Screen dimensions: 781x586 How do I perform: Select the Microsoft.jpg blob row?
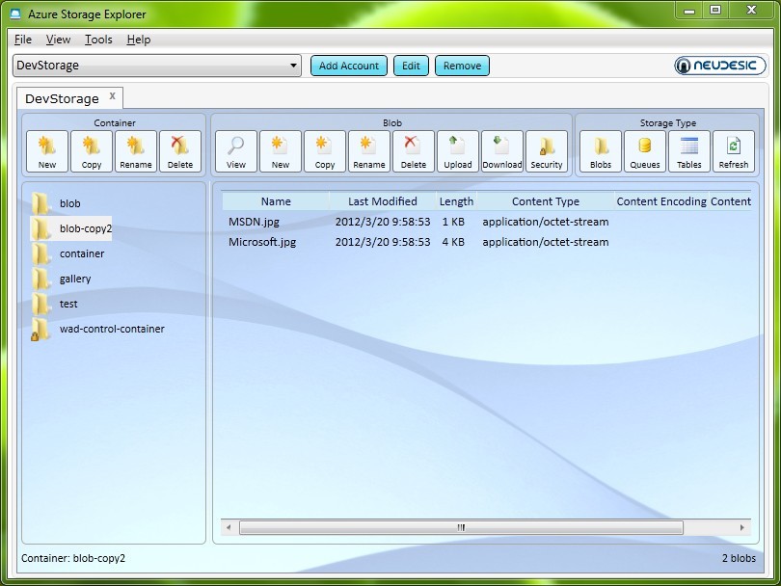487,242
